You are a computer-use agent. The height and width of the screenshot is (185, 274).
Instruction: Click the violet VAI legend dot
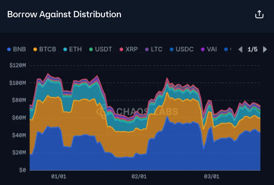tap(203, 49)
